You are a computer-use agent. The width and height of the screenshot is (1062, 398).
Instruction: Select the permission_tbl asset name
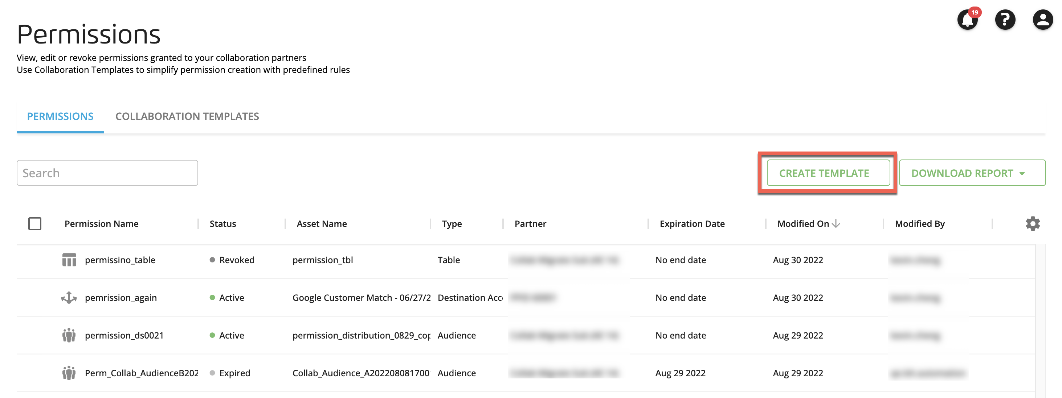coord(323,260)
